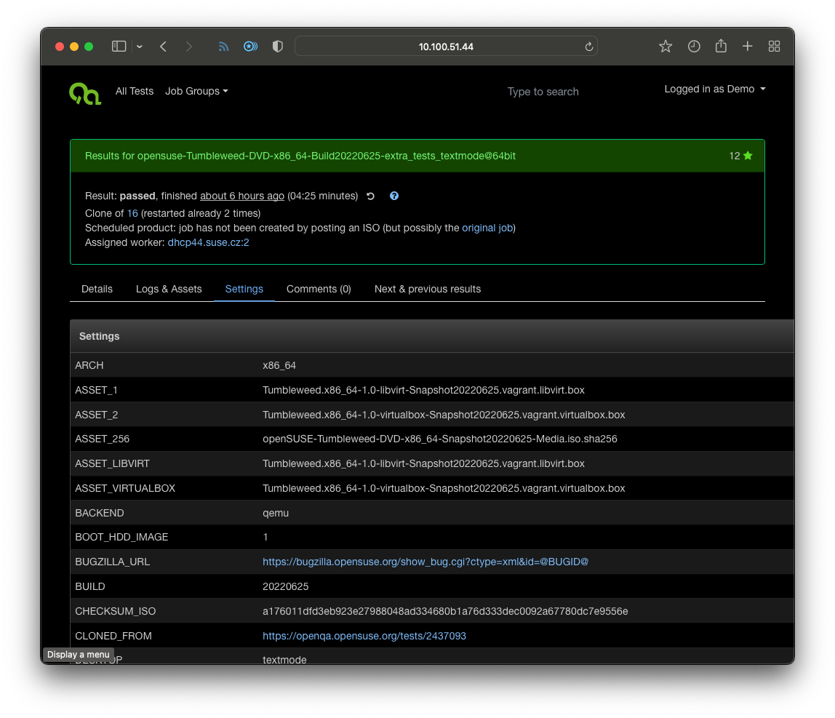Click the Share icon in the toolbar
The height and width of the screenshot is (718, 835).
pos(721,46)
